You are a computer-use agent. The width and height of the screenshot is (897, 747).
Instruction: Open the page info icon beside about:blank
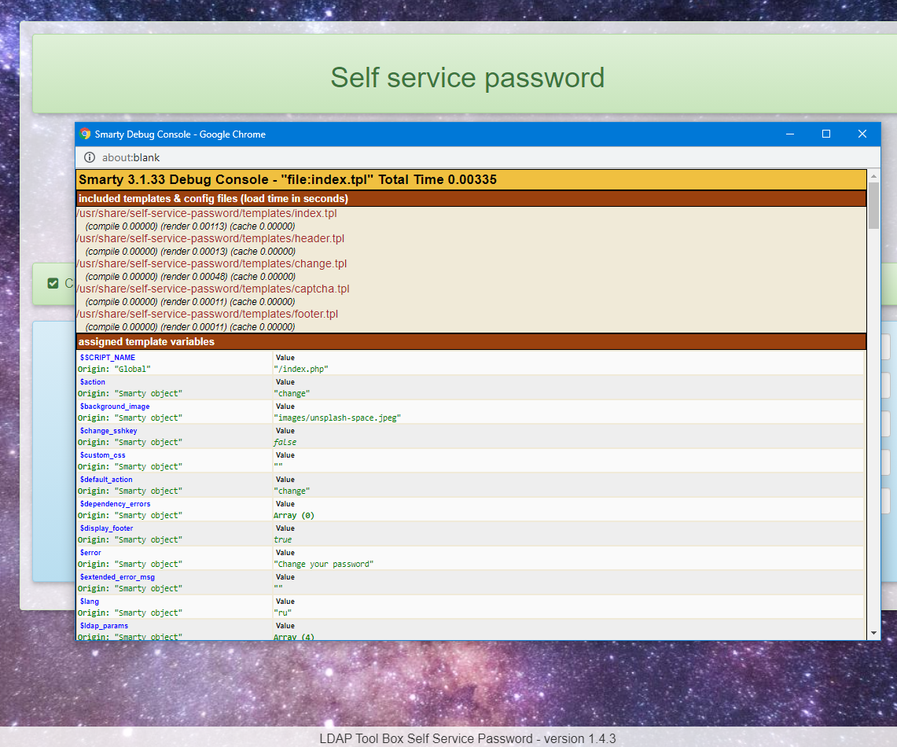tap(89, 157)
